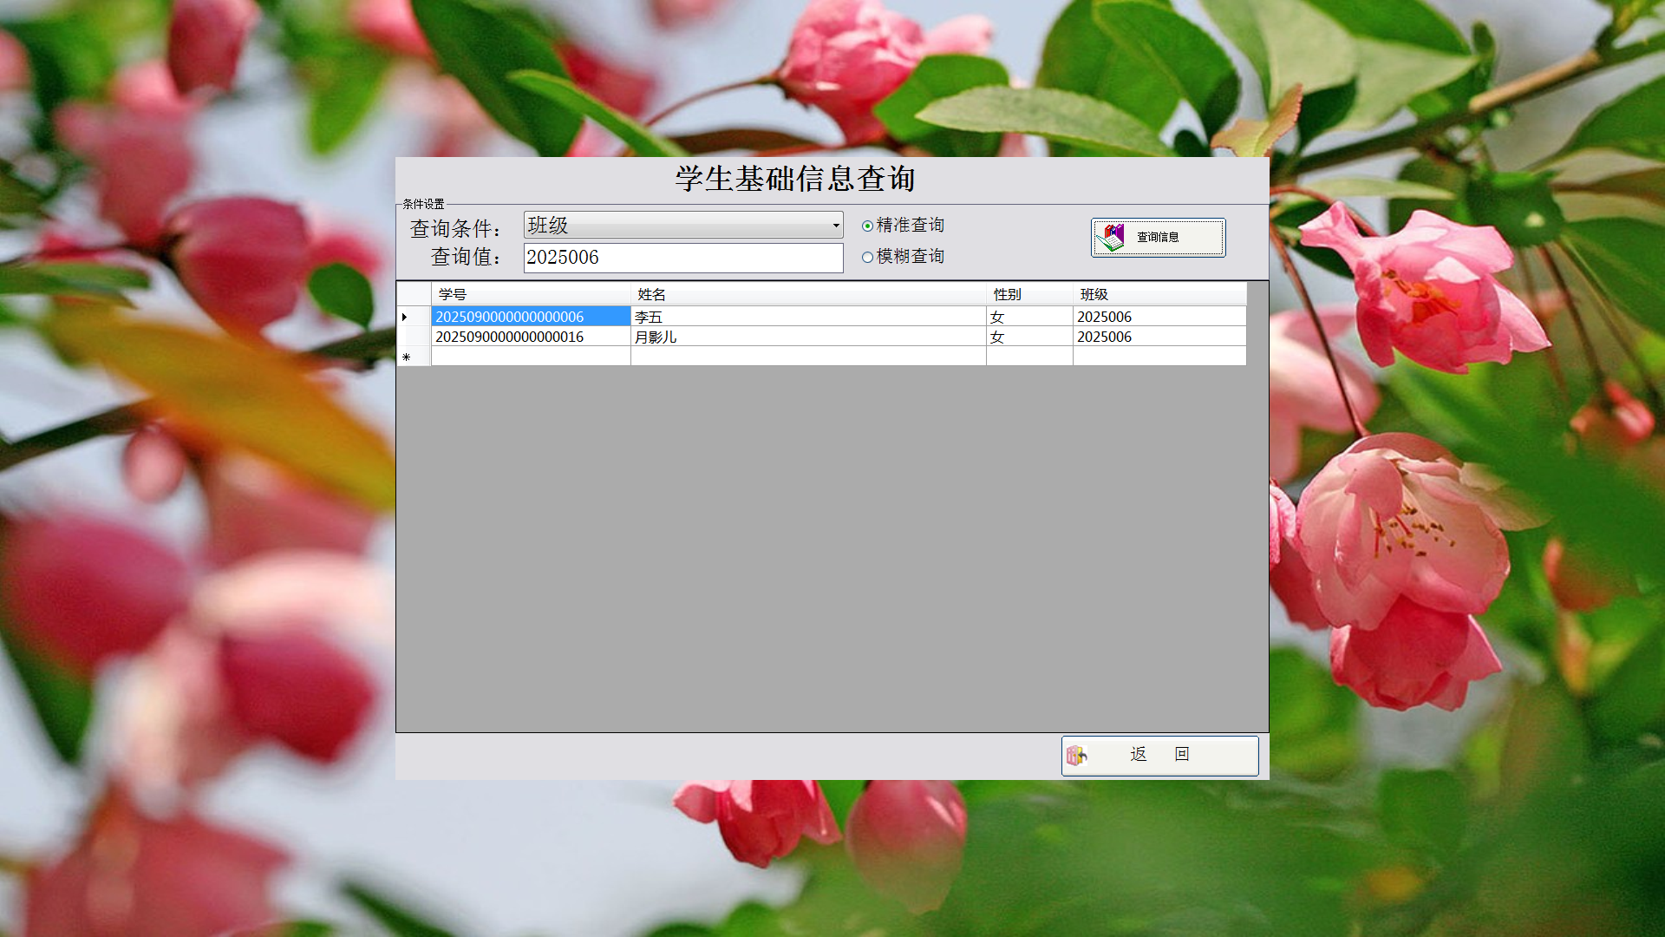The height and width of the screenshot is (937, 1665).
Task: Click the 班级 combo box field
Action: [x=676, y=226]
